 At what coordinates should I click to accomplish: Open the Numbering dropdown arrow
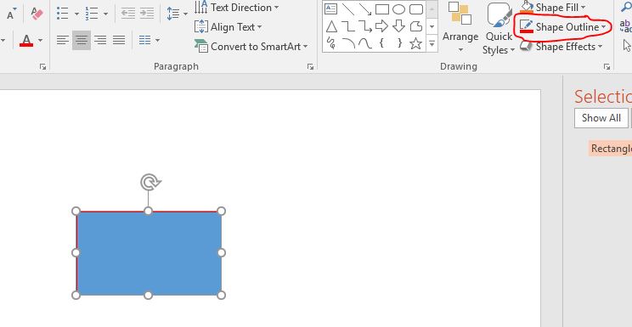105,14
